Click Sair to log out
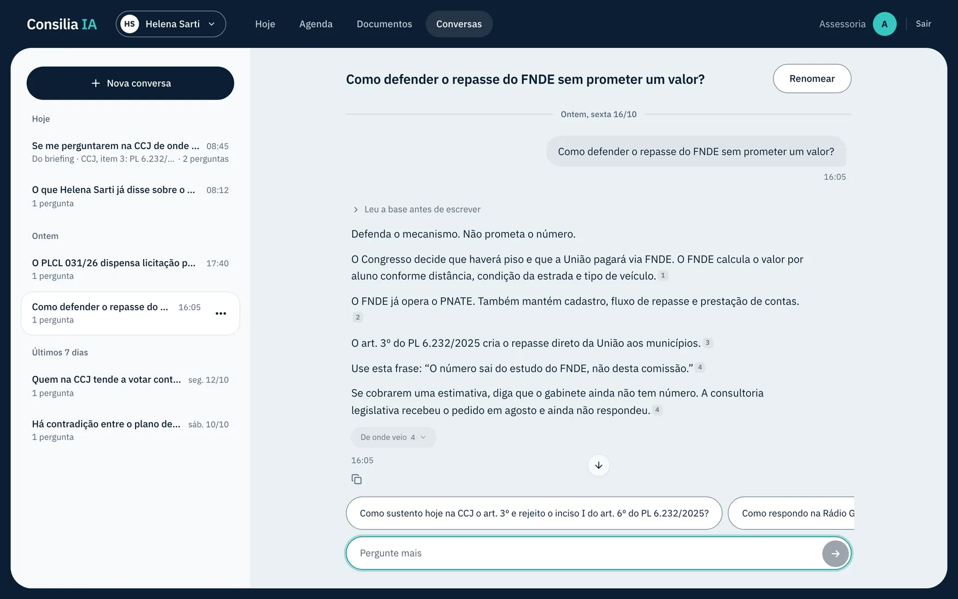Viewport: 958px width, 599px height. click(x=923, y=24)
